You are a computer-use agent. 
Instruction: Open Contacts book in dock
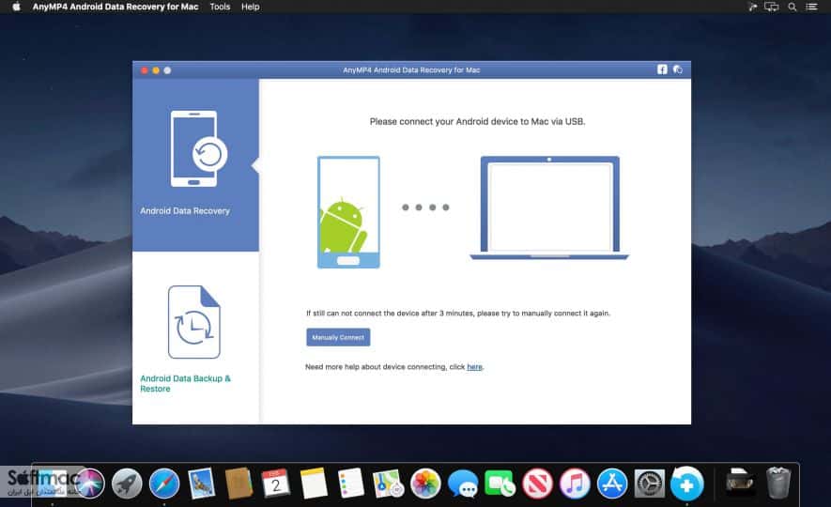[239, 484]
